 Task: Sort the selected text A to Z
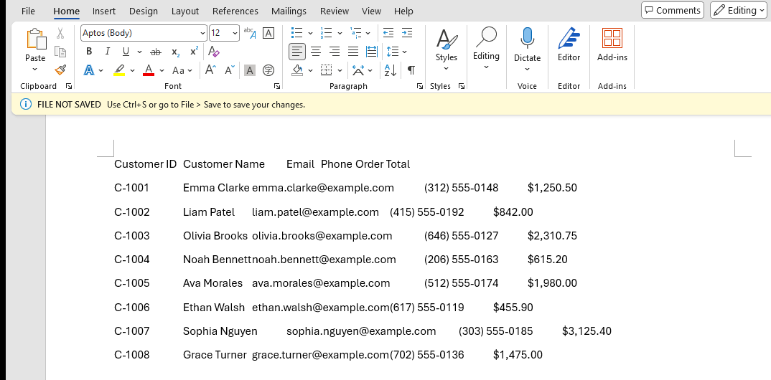pyautogui.click(x=391, y=70)
